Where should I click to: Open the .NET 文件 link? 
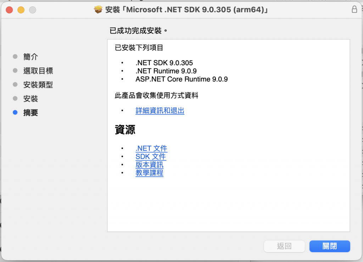click(x=151, y=148)
